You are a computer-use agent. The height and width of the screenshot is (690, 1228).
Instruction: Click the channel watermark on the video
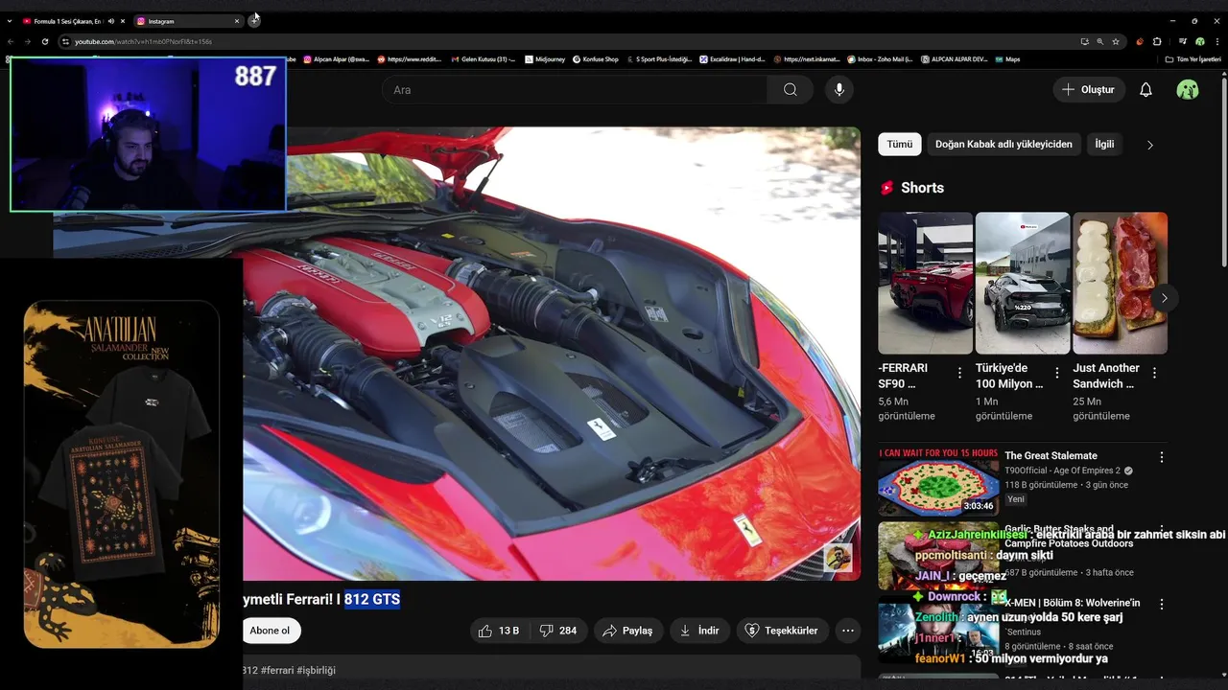[838, 558]
